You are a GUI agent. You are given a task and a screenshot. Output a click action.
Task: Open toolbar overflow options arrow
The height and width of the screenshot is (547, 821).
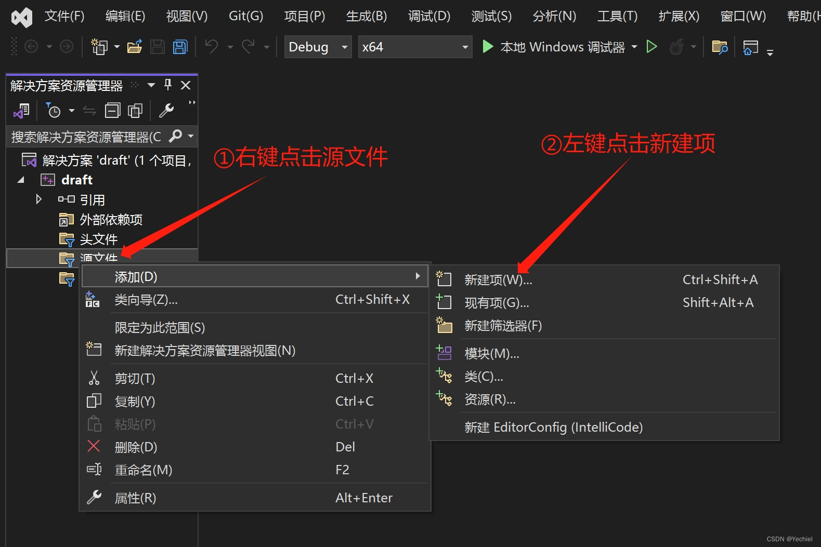click(770, 52)
